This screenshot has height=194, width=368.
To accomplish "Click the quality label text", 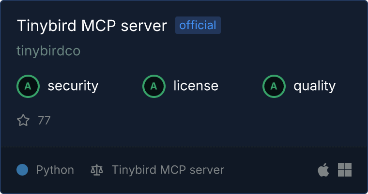I will (x=314, y=86).
